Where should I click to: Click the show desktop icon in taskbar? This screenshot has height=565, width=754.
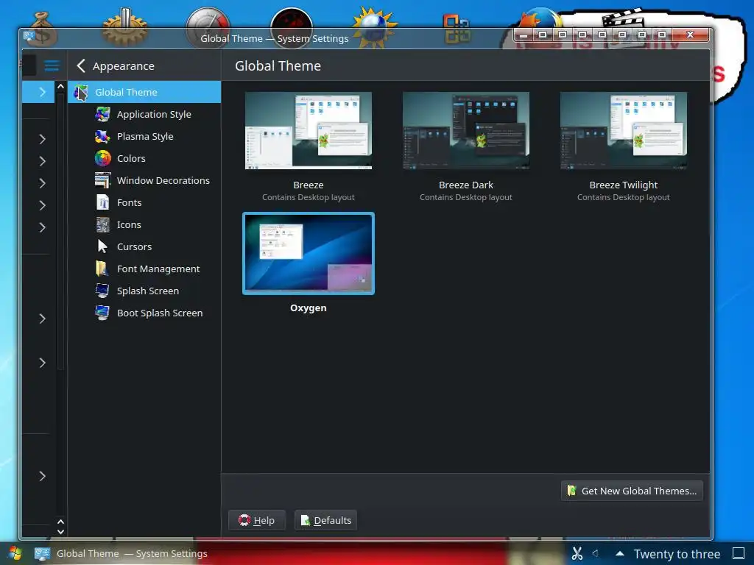739,553
